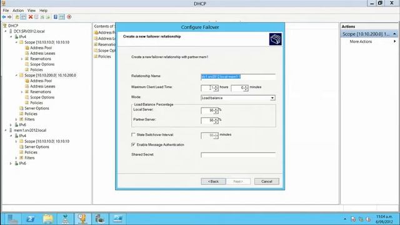This screenshot has width=400, height=225.
Task: Collapse the DC1.SRV2012.local tree node
Action: click(6, 31)
